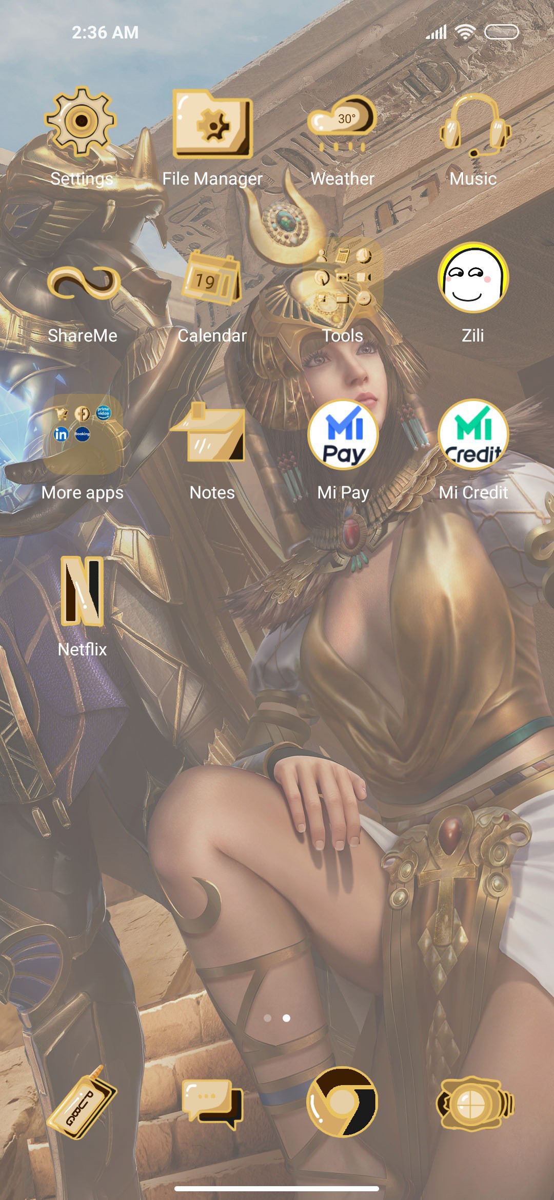Launch File Manager folder icon
Image resolution: width=554 pixels, height=1200 pixels.
click(x=212, y=124)
